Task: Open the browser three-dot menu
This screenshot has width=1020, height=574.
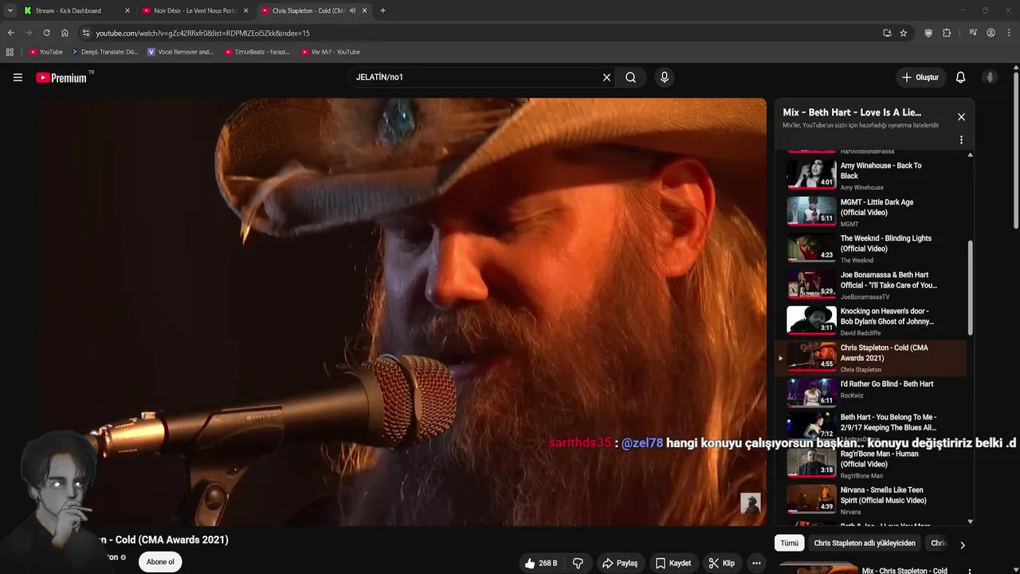Action: (1009, 33)
